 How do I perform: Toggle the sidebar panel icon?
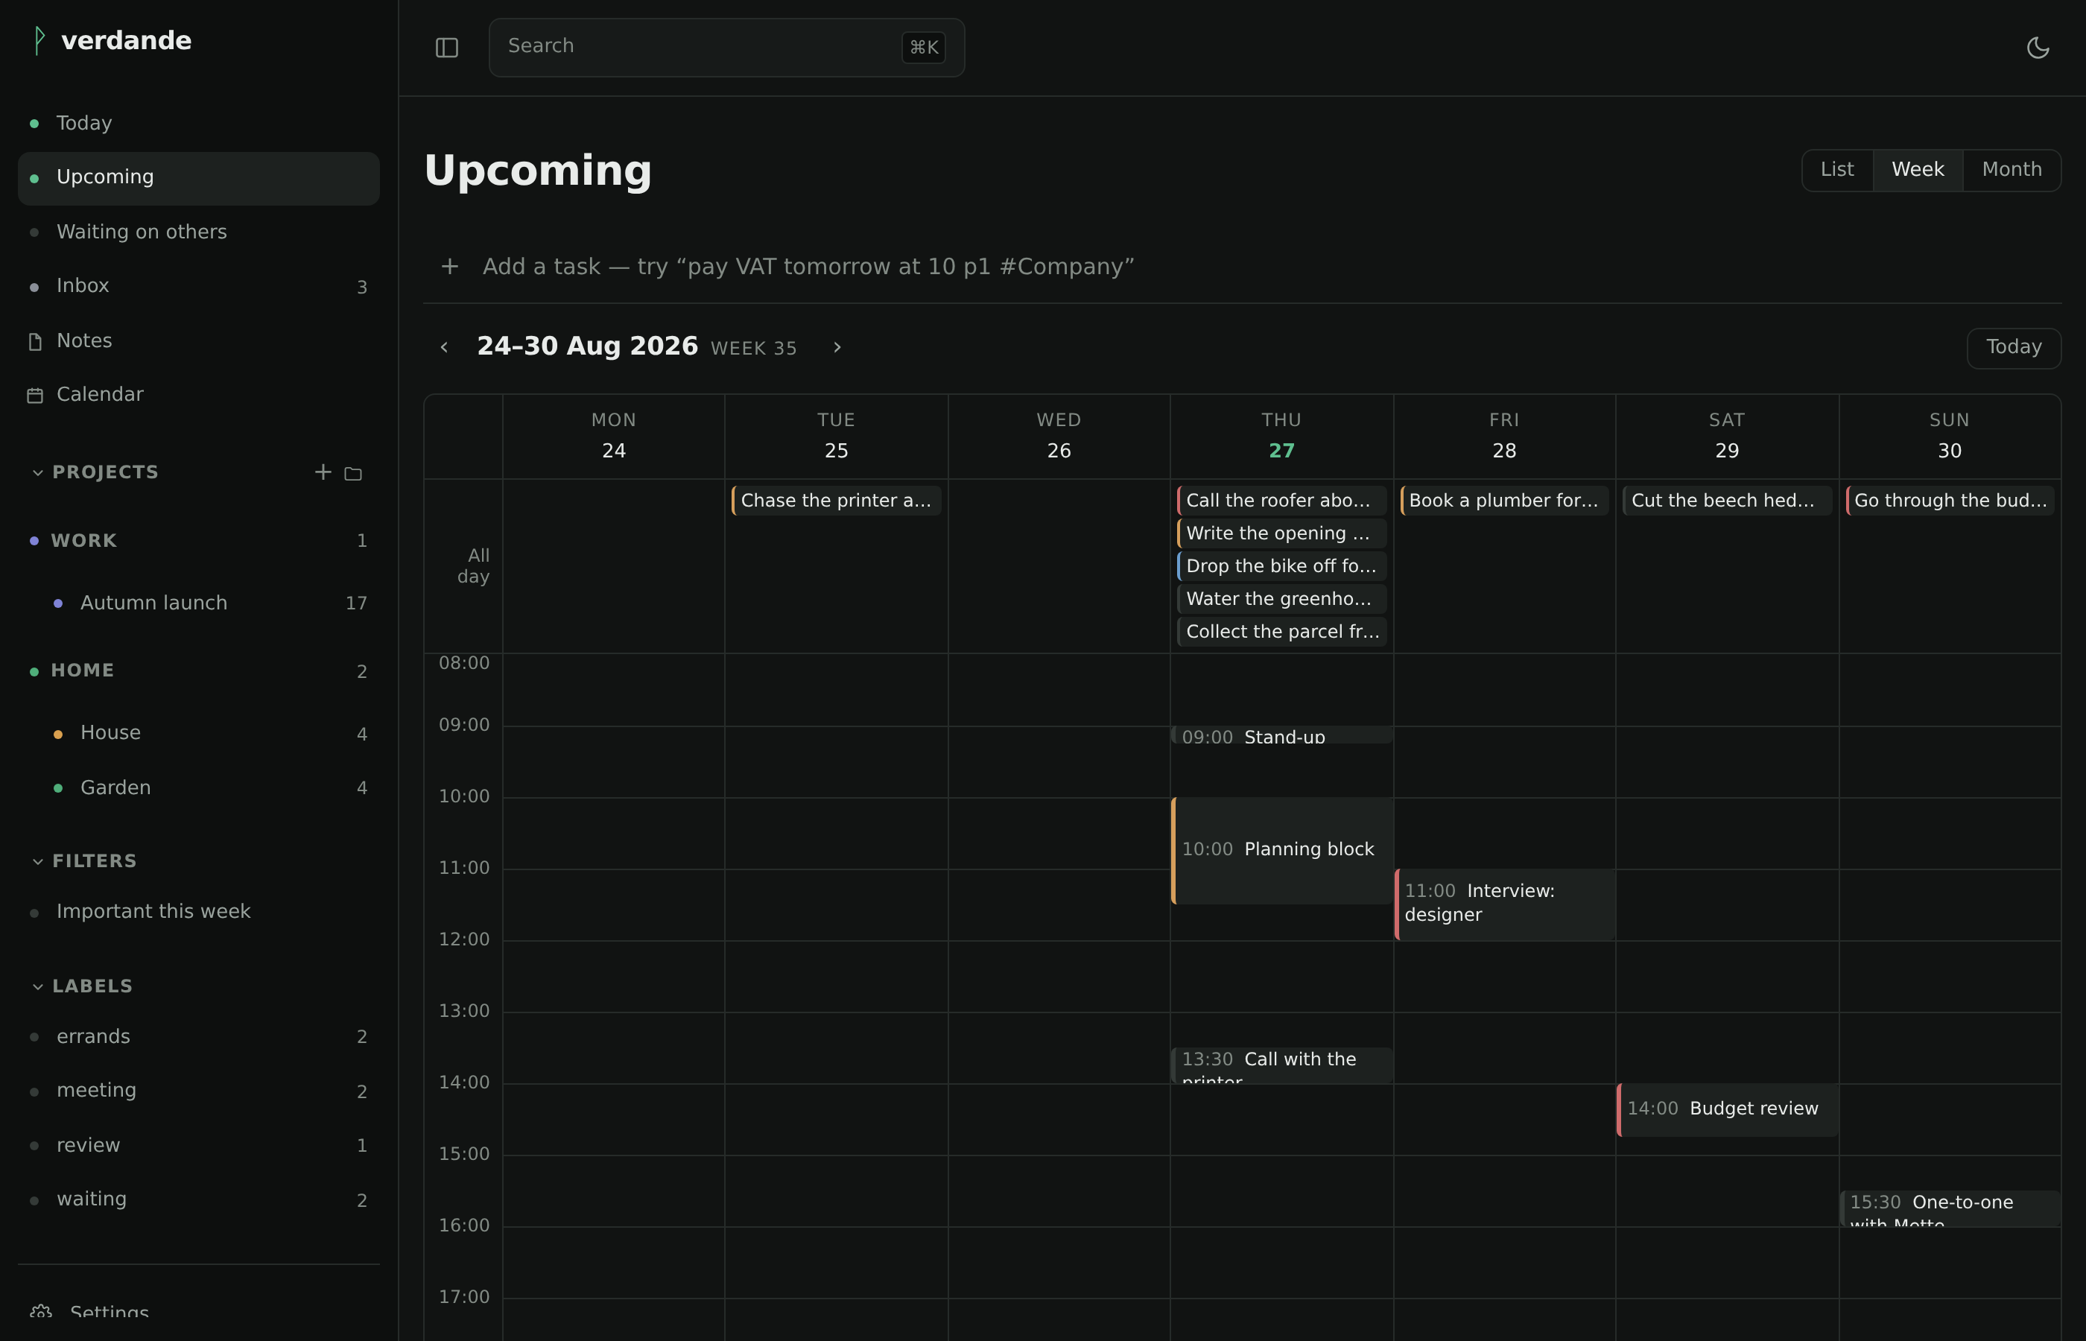(446, 48)
